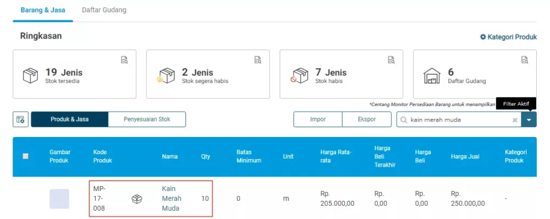
Task: Click the Qty column header
Action: click(206, 156)
